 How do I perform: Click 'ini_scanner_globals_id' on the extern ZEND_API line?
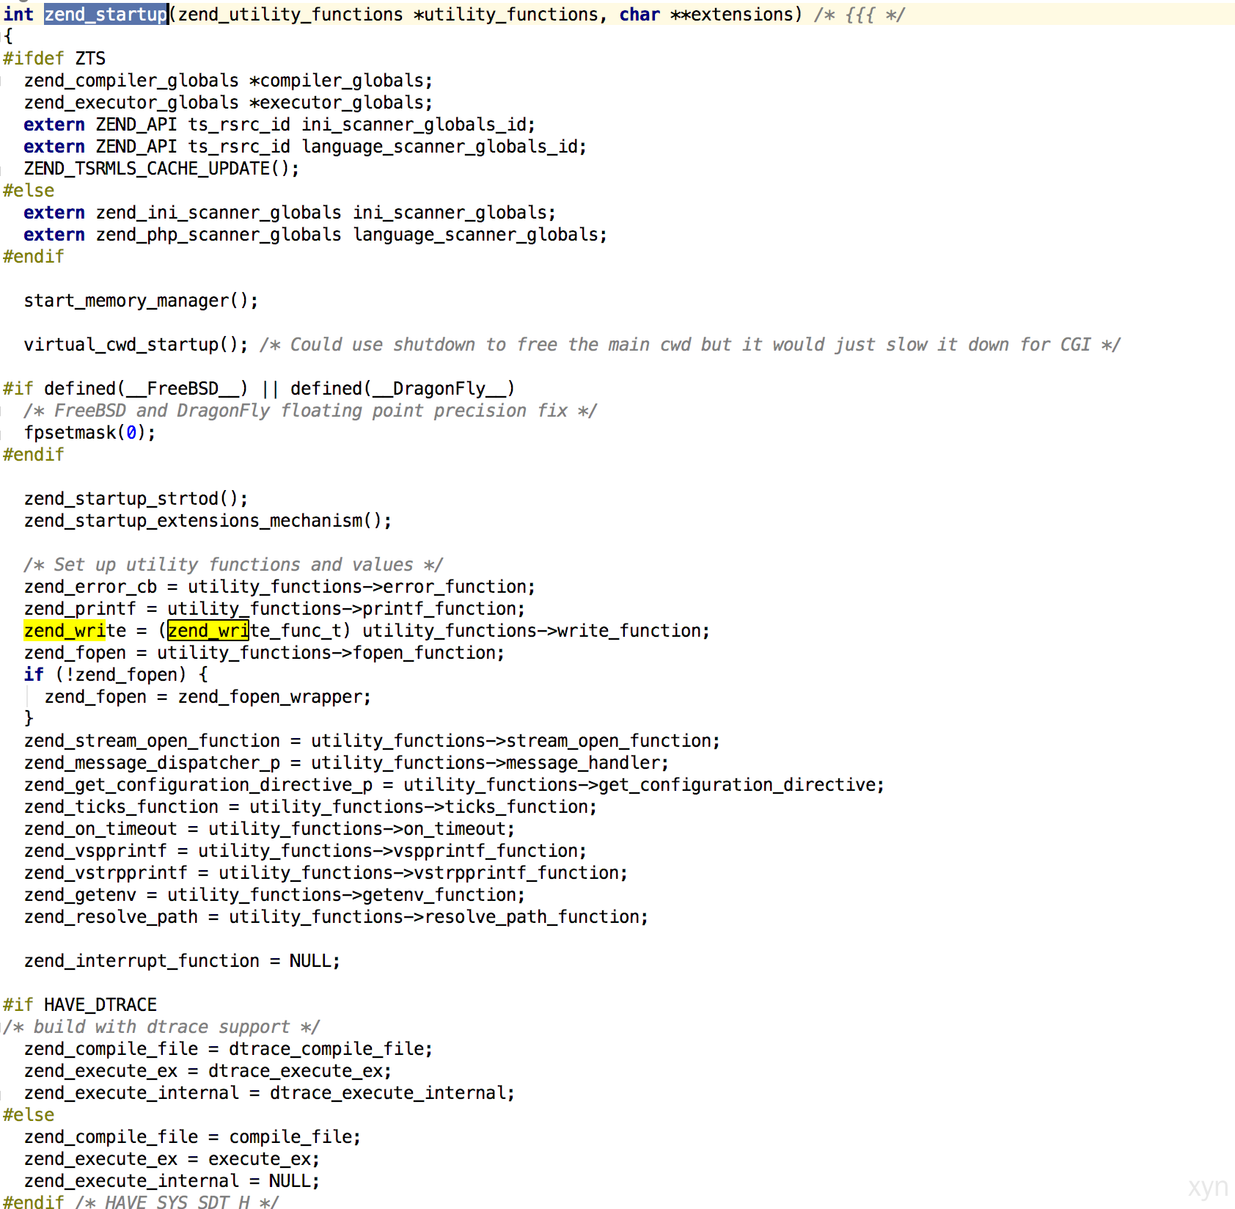tap(414, 125)
